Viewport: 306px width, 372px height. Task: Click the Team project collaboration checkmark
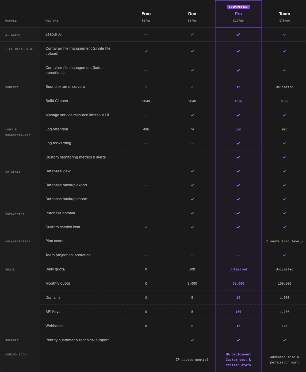point(284,255)
